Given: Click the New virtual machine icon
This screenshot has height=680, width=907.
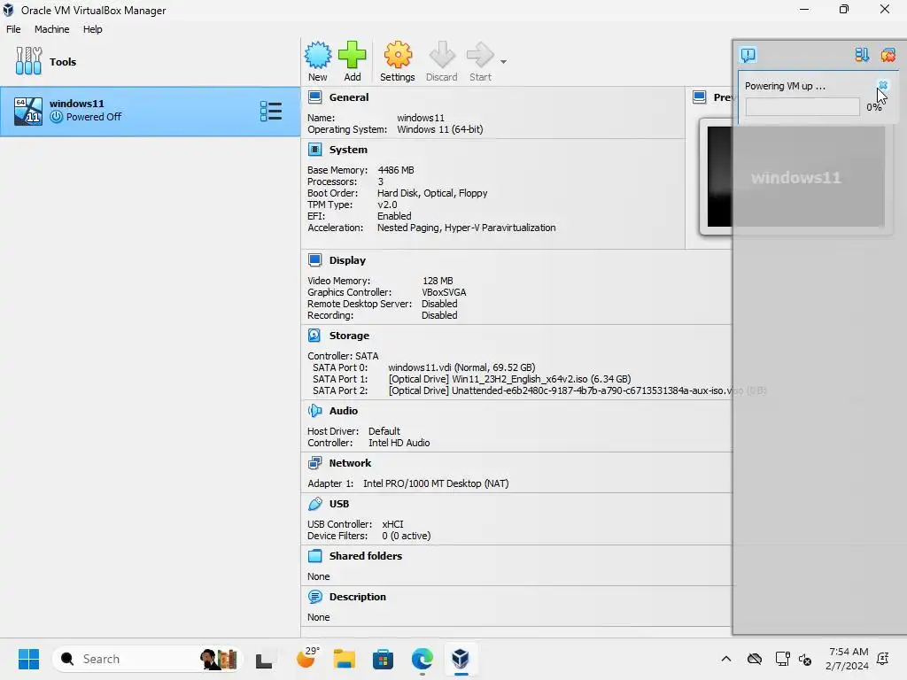Looking at the screenshot, I should click(318, 55).
